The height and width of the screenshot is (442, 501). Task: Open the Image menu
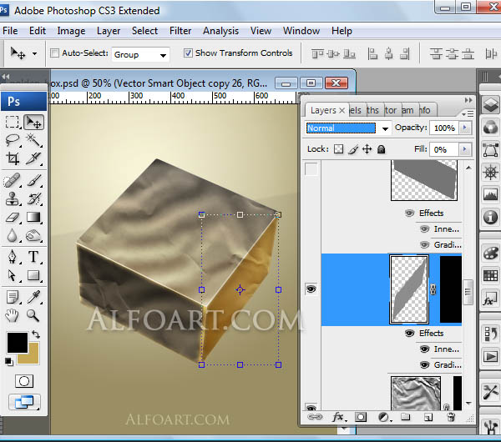(71, 31)
